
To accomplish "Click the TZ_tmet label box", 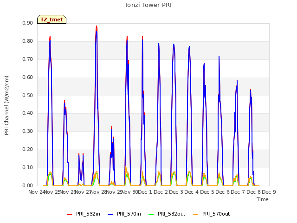I will 52,20.
